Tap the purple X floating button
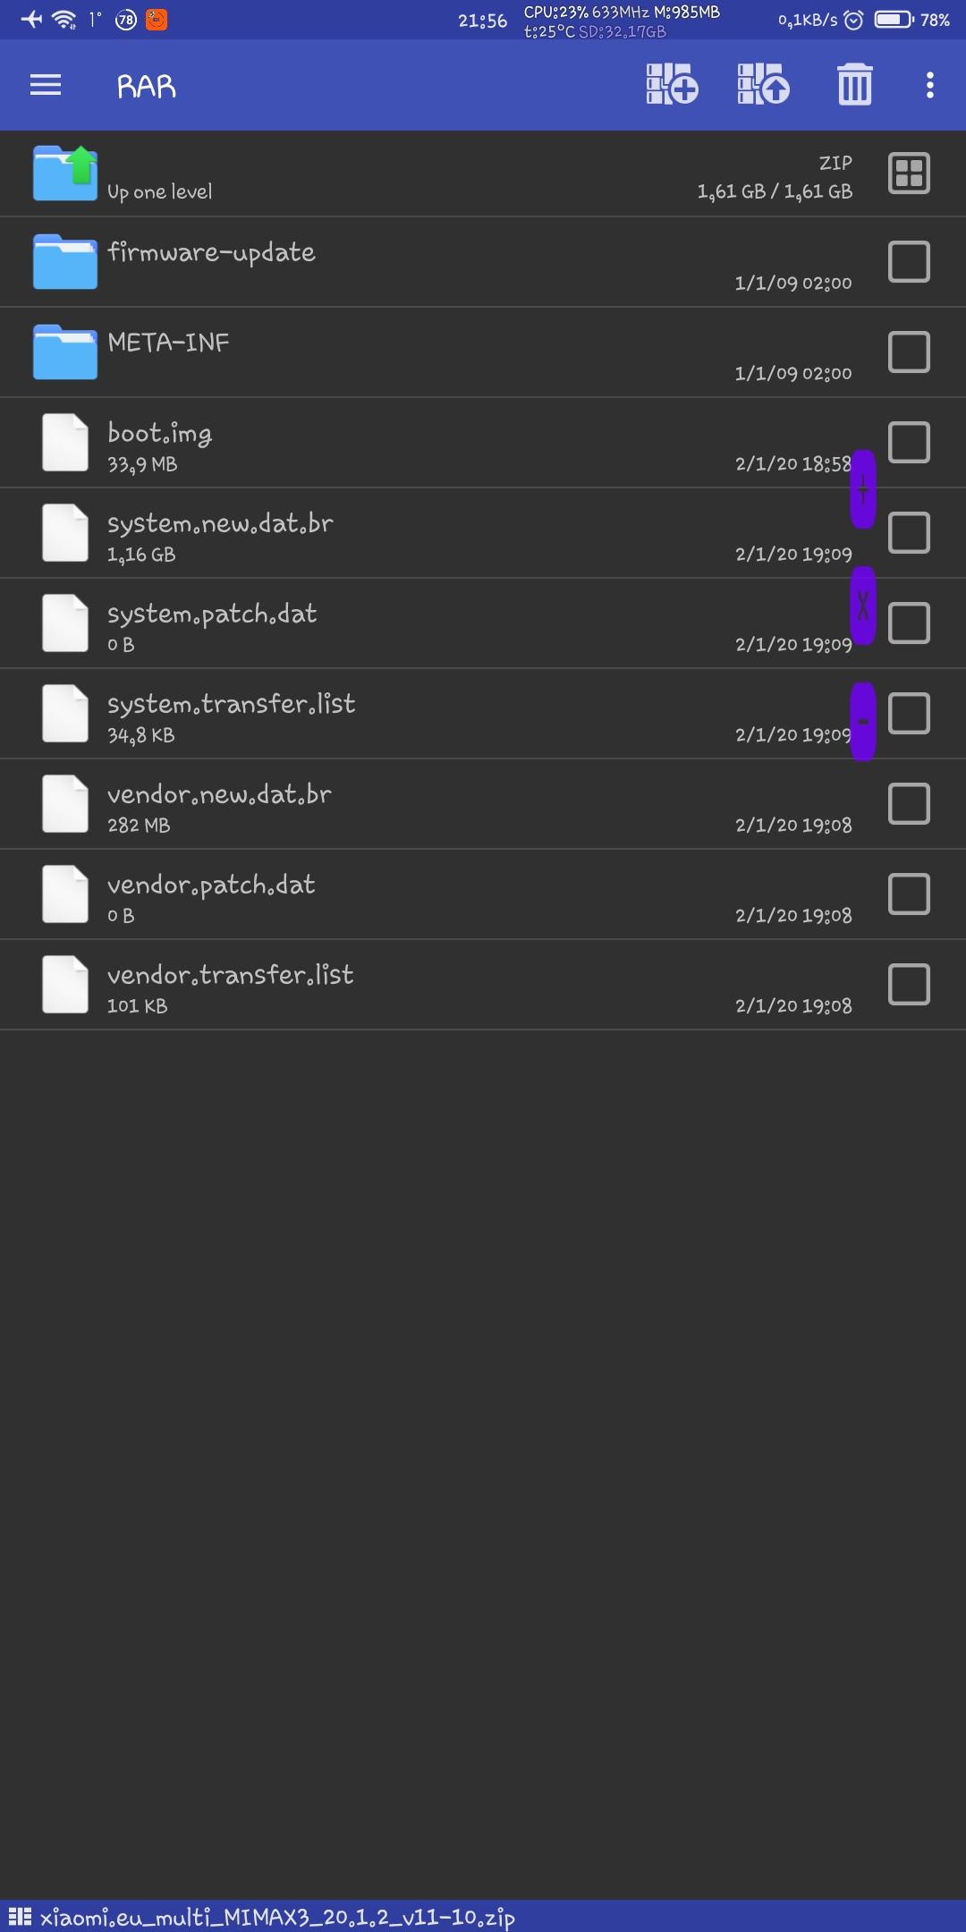This screenshot has height=1932, width=966. pos(863,606)
